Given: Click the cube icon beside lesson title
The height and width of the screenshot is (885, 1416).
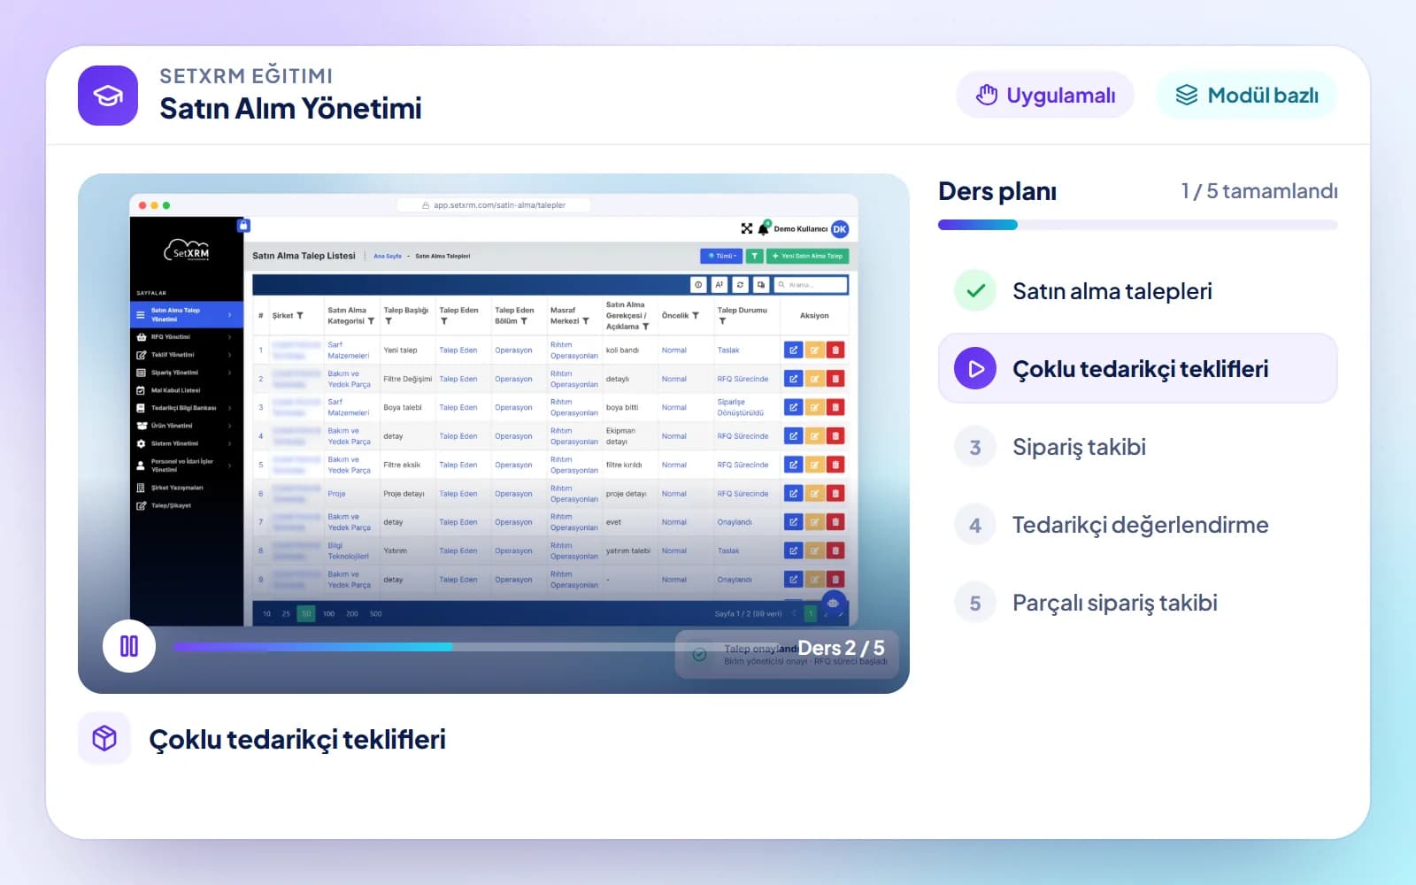Looking at the screenshot, I should (x=104, y=738).
